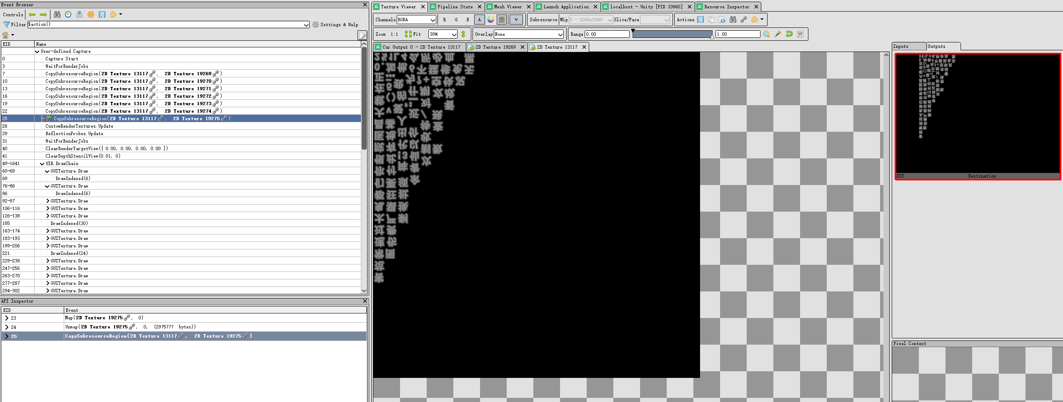Click the Filter $action() input field
This screenshot has height=402, width=1063.
(x=168, y=25)
